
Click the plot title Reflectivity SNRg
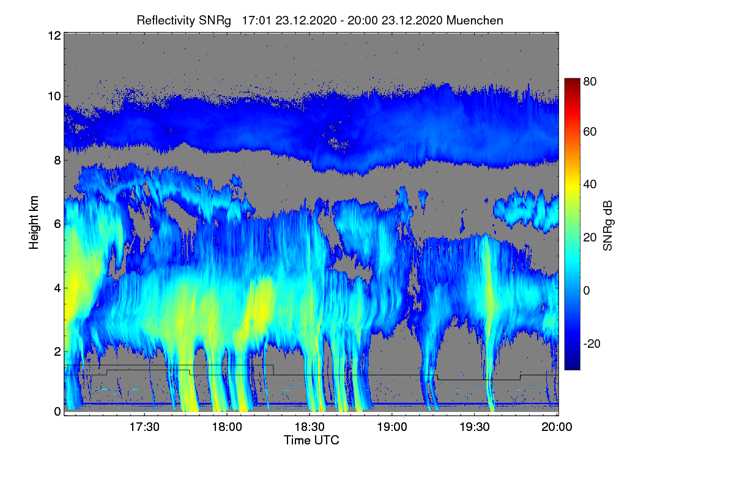tap(183, 20)
